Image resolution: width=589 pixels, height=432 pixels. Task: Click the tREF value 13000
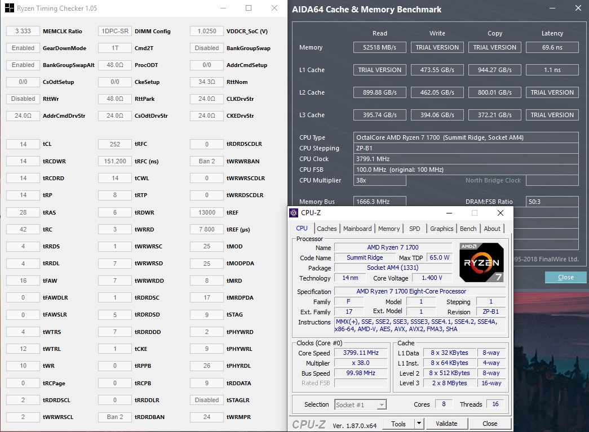207,212
